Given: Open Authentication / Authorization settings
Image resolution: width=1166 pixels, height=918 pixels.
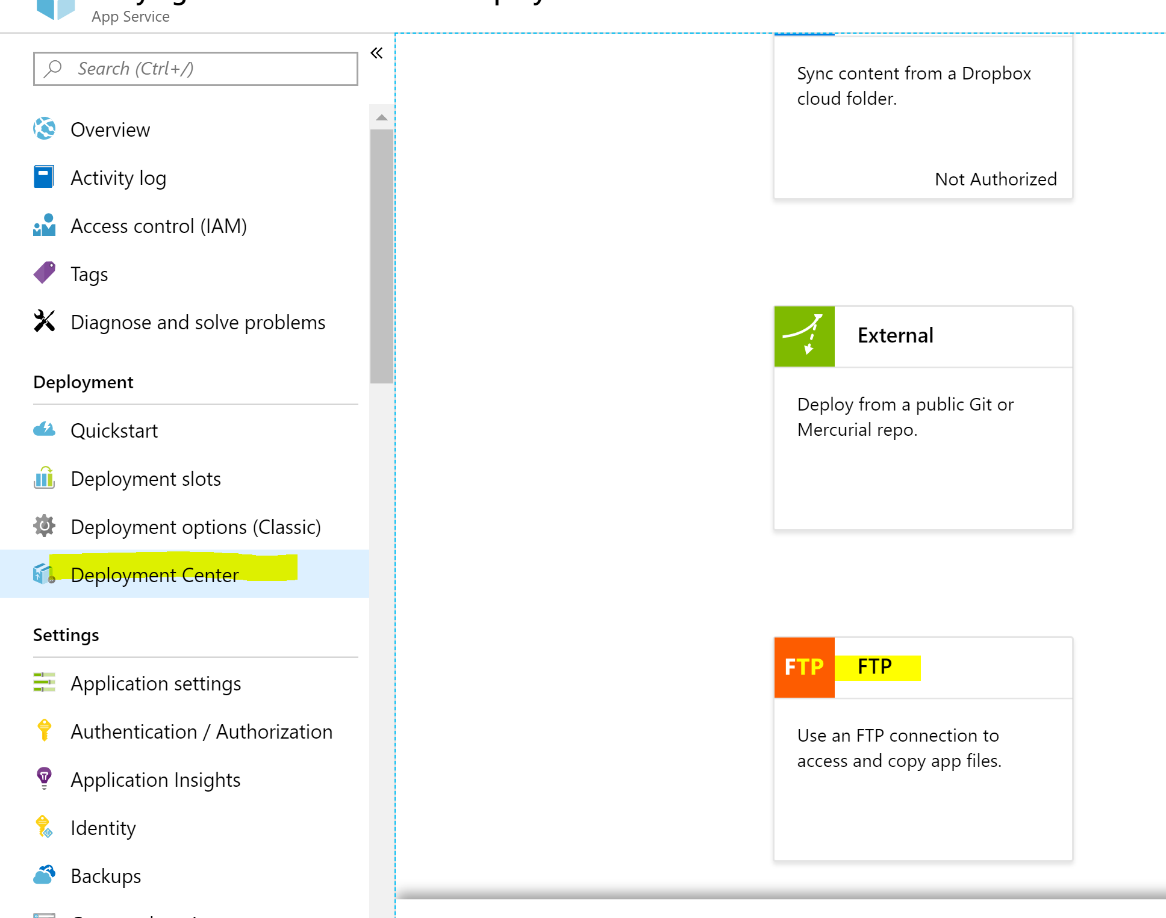Looking at the screenshot, I should 202,731.
